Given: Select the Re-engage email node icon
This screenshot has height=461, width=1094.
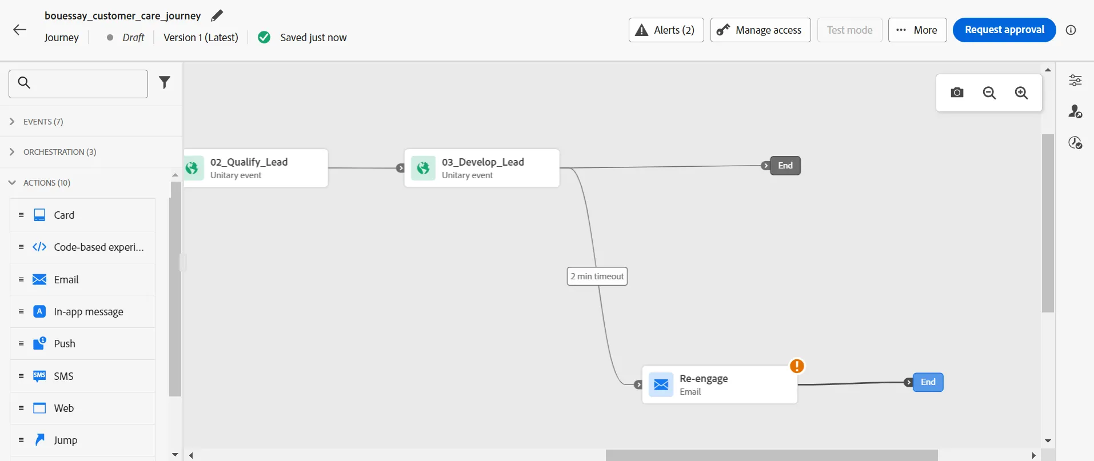Looking at the screenshot, I should 661,384.
